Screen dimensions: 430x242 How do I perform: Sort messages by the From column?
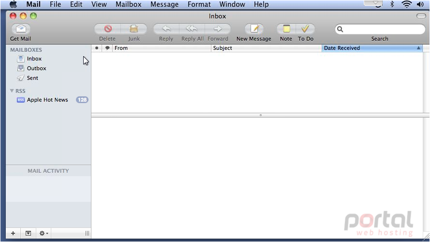162,48
